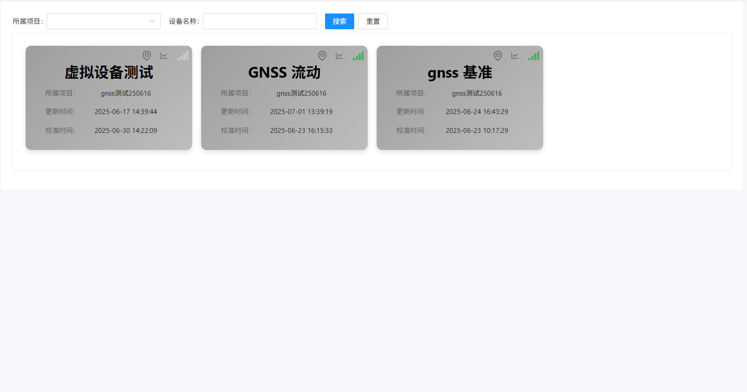Viewport: 747px width, 392px height.
Task: Open chart icon on 虚拟设备测试 card
Action: [x=164, y=56]
